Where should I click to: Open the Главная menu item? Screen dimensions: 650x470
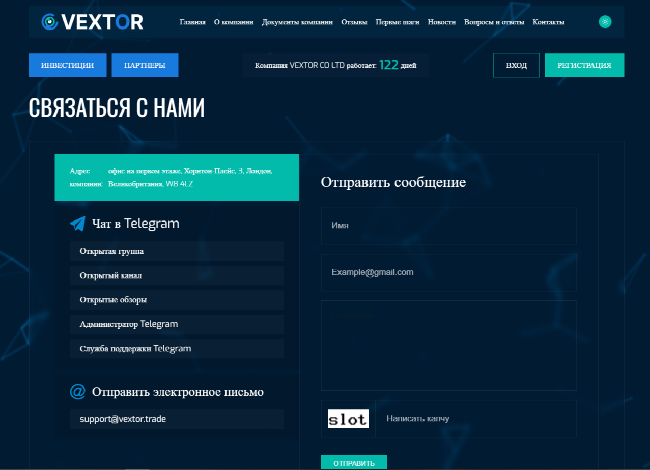192,22
